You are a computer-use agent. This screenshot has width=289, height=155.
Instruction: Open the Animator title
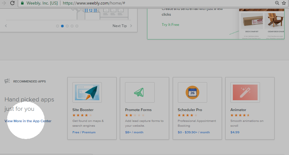(x=238, y=110)
